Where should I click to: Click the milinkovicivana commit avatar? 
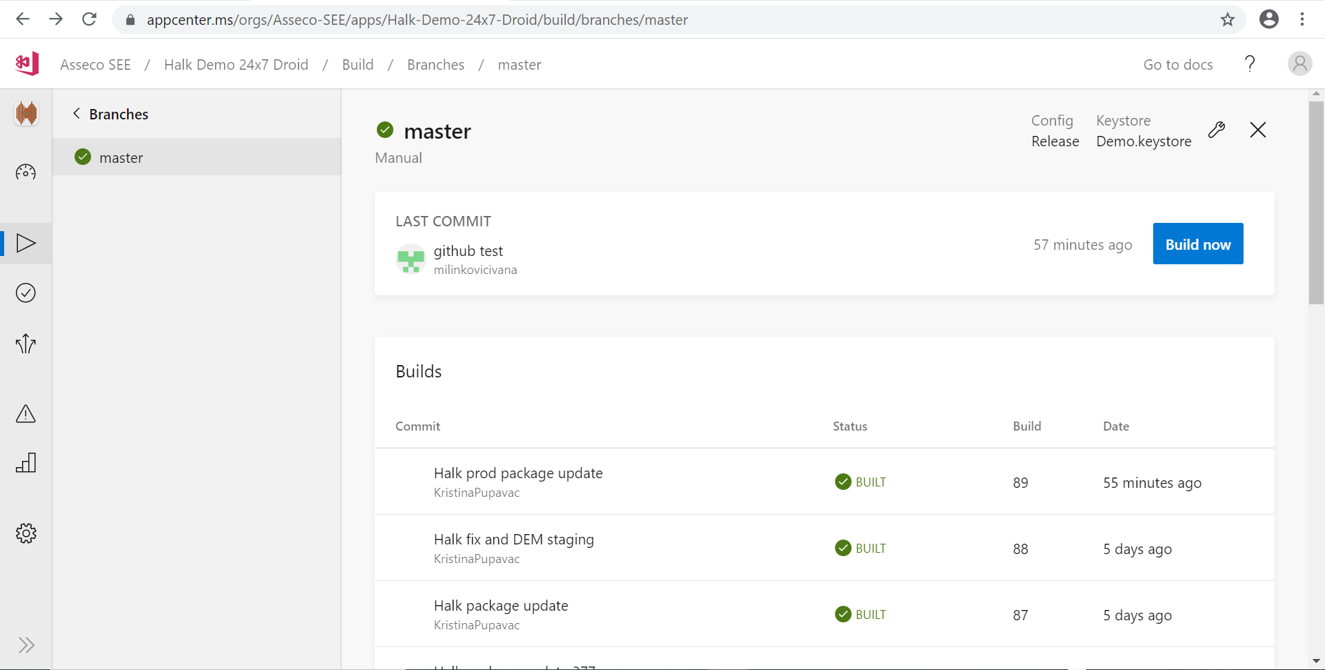click(411, 259)
